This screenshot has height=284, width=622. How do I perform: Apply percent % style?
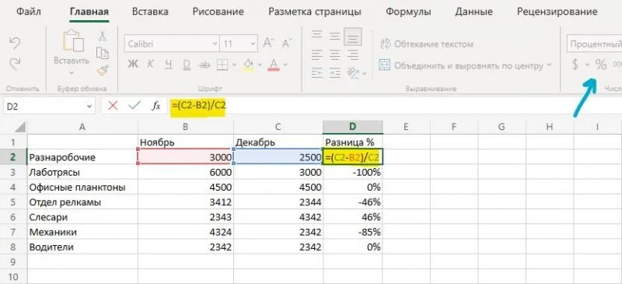(601, 65)
